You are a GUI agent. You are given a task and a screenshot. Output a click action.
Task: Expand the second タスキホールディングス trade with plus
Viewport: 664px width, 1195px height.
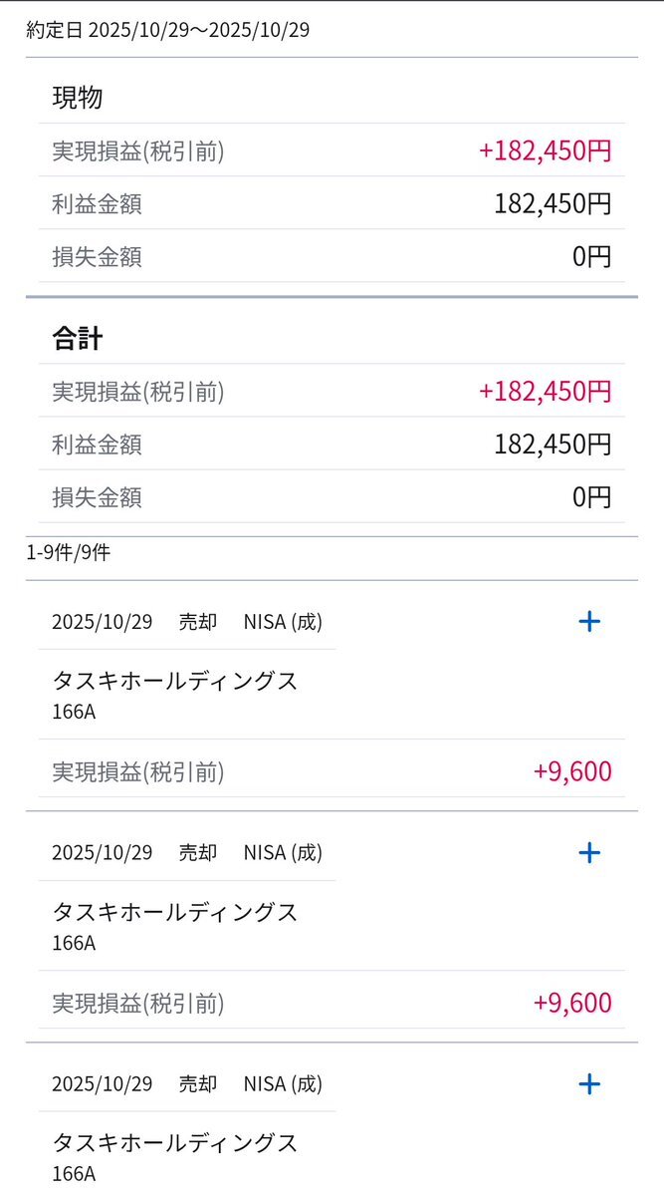click(x=589, y=853)
